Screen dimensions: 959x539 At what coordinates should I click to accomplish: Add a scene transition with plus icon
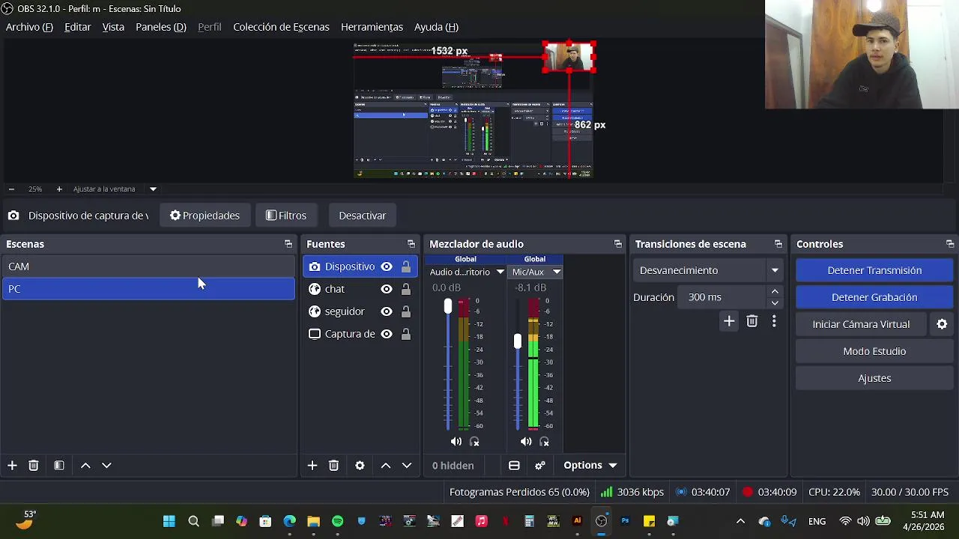(729, 321)
